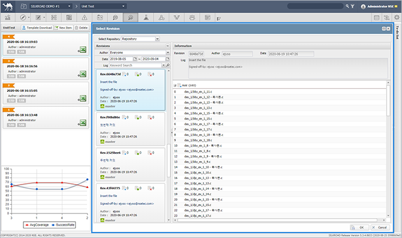402x238 pixels.
Task: Select revision Rev.6648e73d card
Action: click(x=130, y=90)
